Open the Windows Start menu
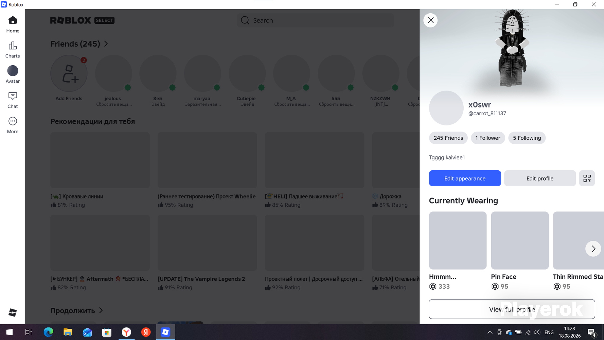The image size is (604, 340). pos(10,332)
